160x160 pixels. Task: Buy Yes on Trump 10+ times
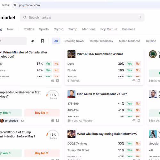[129, 150]
